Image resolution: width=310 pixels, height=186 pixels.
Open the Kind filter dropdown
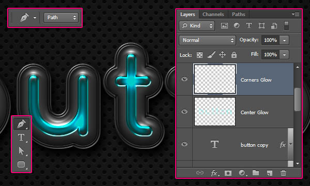point(197,26)
